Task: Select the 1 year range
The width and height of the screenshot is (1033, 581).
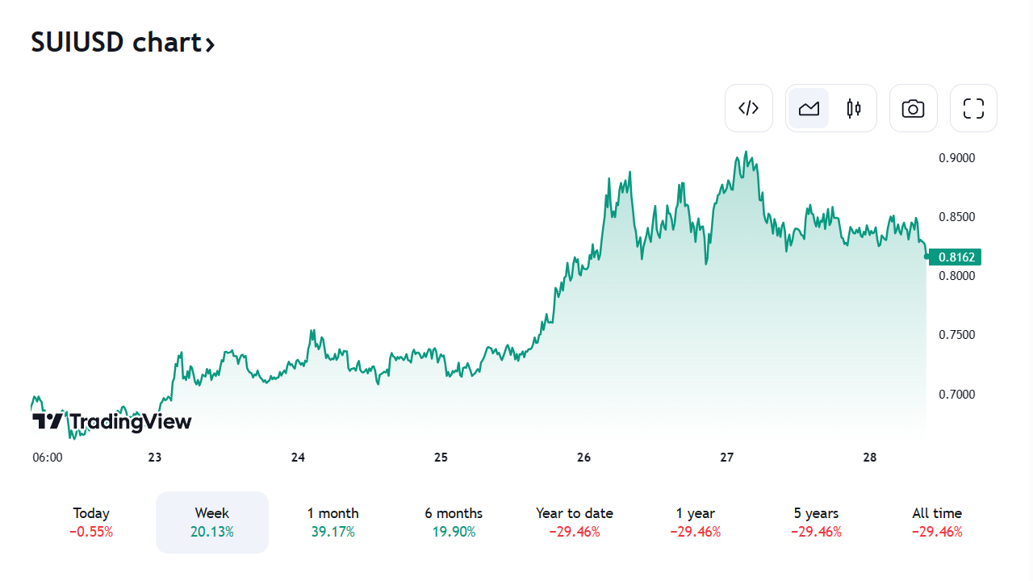Action: (x=696, y=522)
